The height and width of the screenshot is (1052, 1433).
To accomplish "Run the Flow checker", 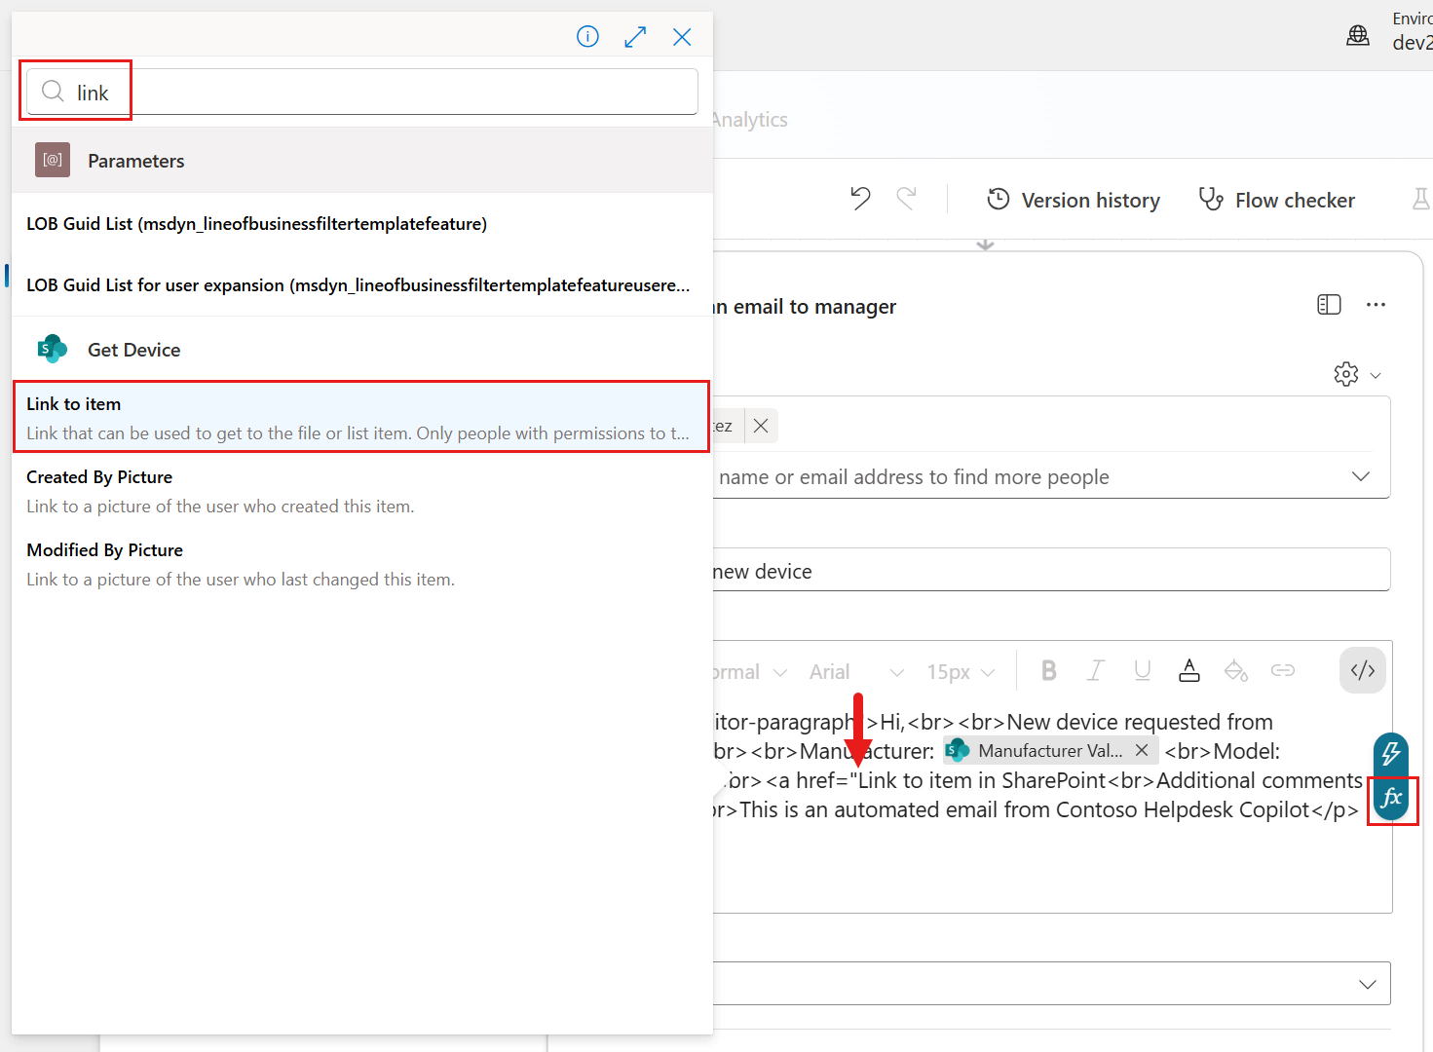I will click(x=1277, y=200).
